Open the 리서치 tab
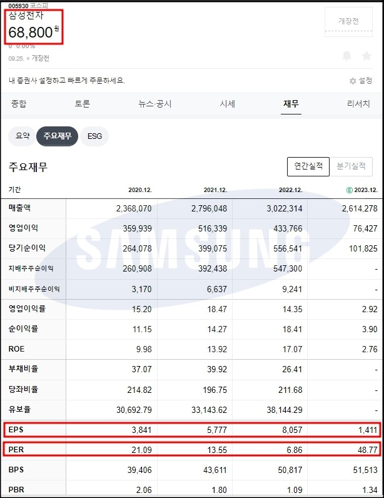 point(358,103)
